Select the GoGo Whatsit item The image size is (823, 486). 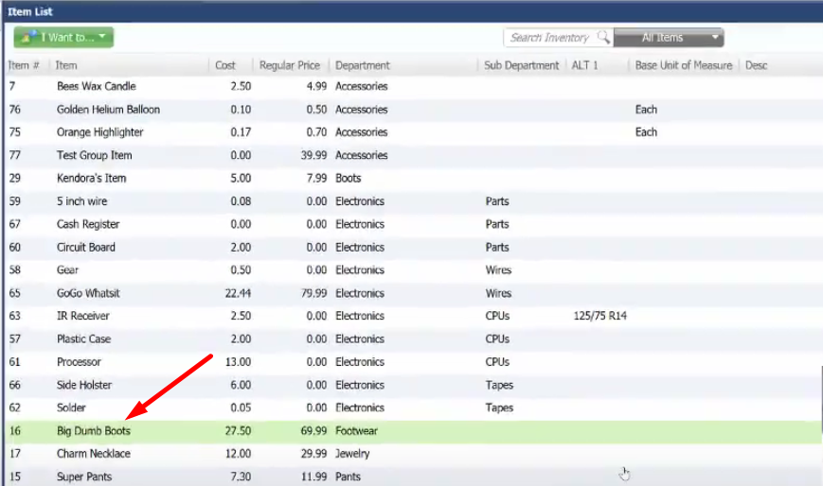88,293
